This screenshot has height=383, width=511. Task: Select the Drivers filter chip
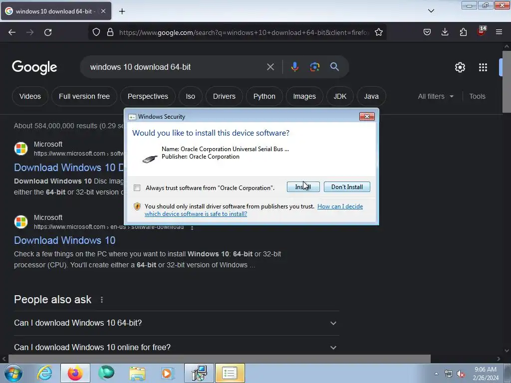point(224,96)
